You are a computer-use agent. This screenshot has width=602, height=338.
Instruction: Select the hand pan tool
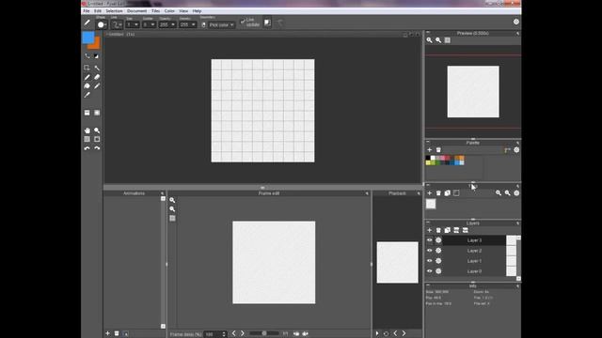87,131
